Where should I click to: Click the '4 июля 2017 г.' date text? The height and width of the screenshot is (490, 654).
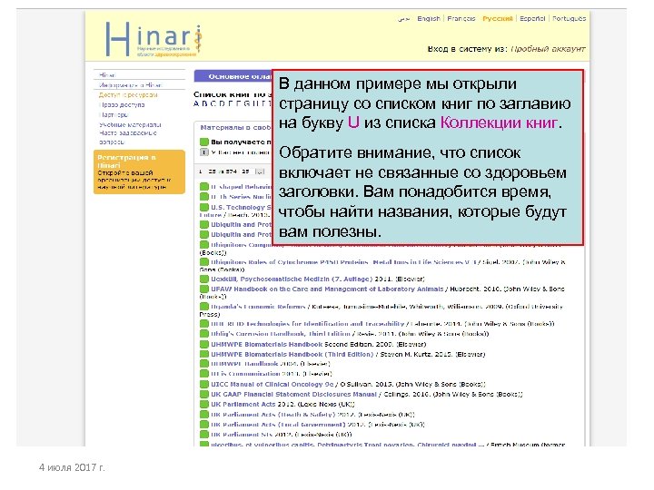72,467
